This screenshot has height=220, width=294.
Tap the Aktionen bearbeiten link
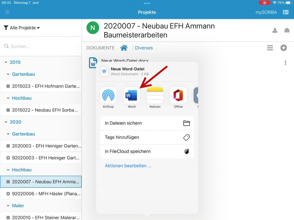[128, 166]
